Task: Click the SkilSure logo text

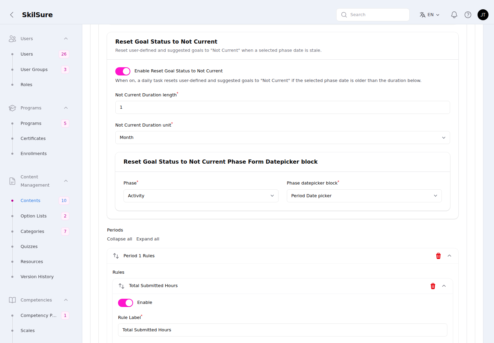Action: pos(37,15)
